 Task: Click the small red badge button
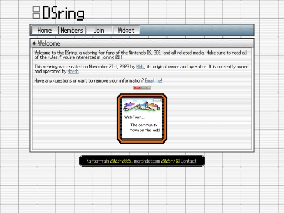pos(142,88)
